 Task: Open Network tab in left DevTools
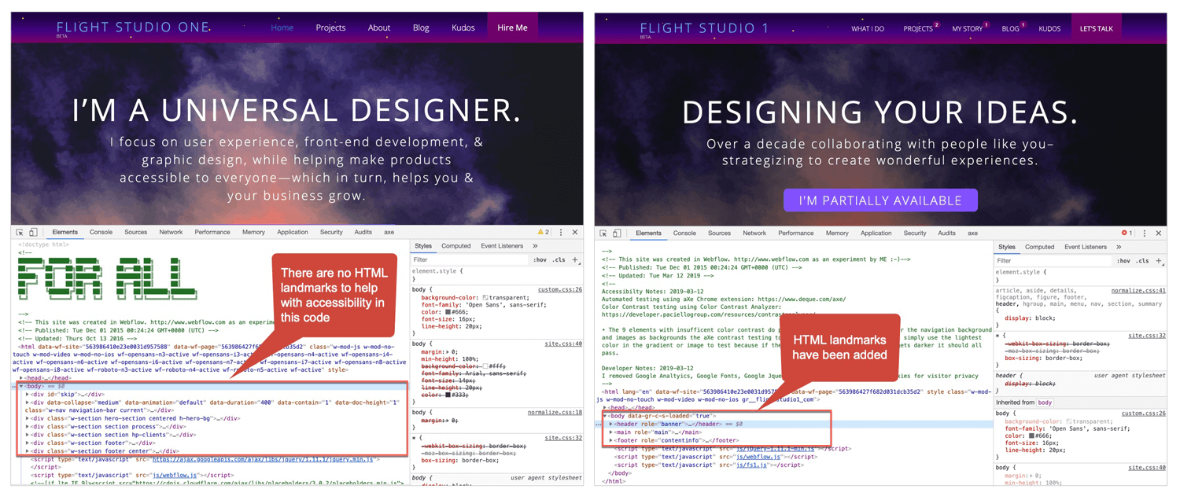click(171, 233)
